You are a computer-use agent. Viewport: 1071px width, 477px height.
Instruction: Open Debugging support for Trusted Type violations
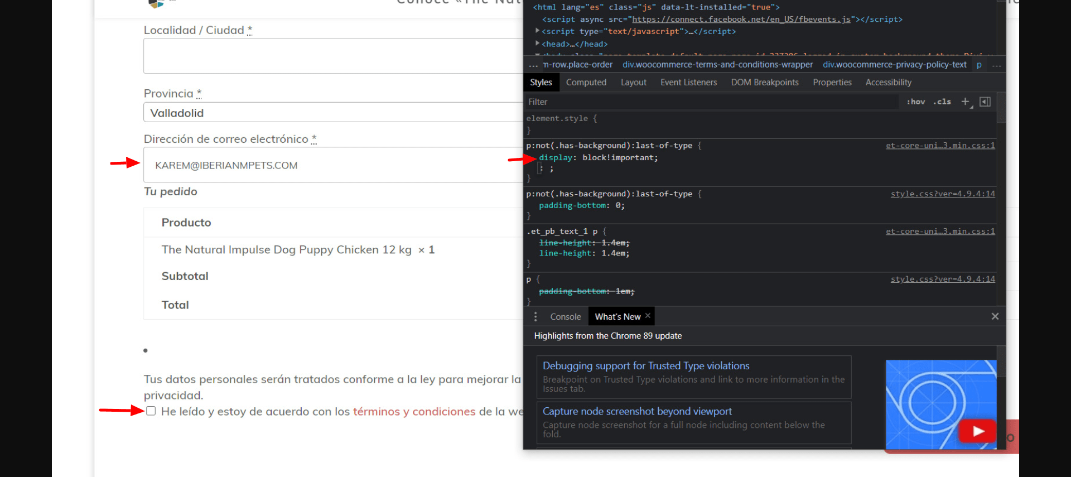click(646, 365)
